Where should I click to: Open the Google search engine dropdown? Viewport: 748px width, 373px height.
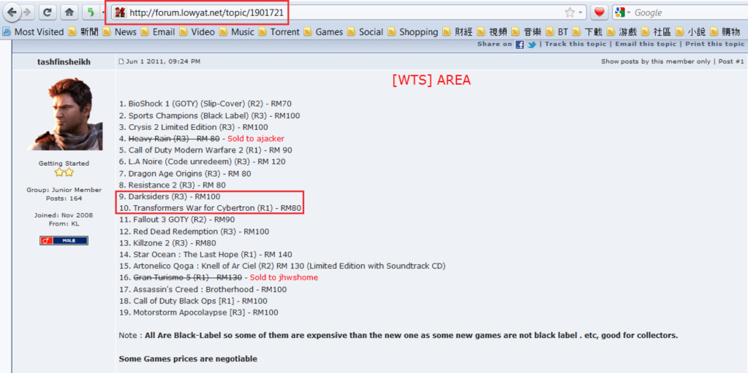622,12
